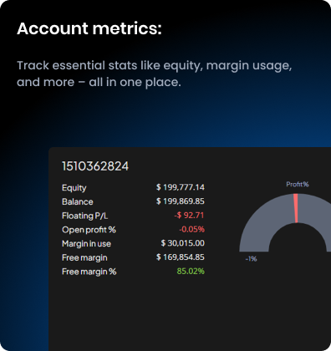Click the -1% gauge minimum label
This screenshot has height=351, width=331.
[x=251, y=259]
